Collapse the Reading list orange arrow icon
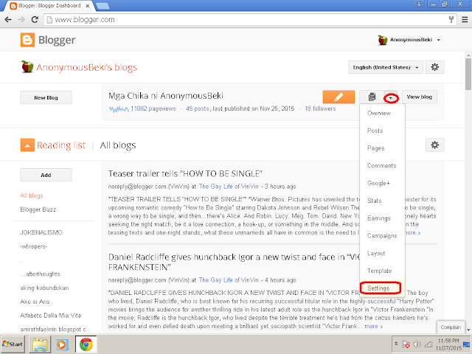Screen dimensions: 472x354 coord(27,145)
